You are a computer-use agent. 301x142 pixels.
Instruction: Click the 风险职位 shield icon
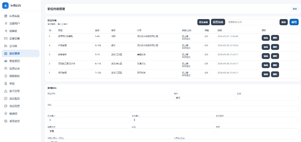(6, 76)
